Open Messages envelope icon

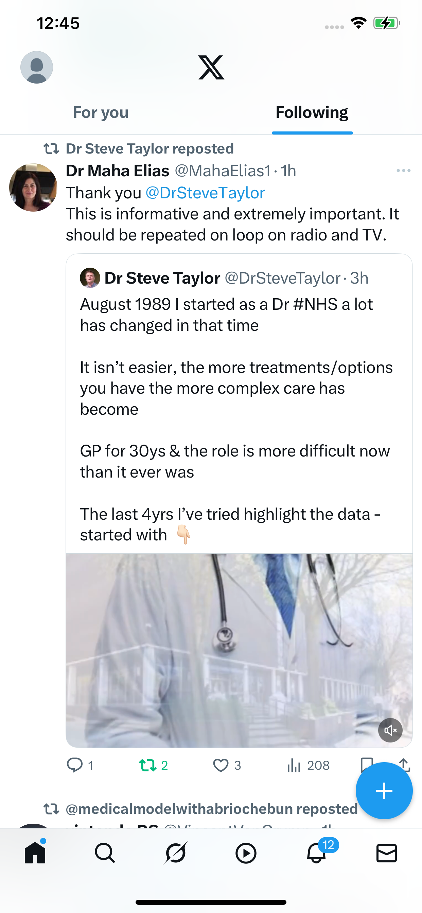386,853
